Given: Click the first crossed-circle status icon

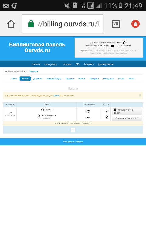Looking at the screenshot, I should pos(106,111).
